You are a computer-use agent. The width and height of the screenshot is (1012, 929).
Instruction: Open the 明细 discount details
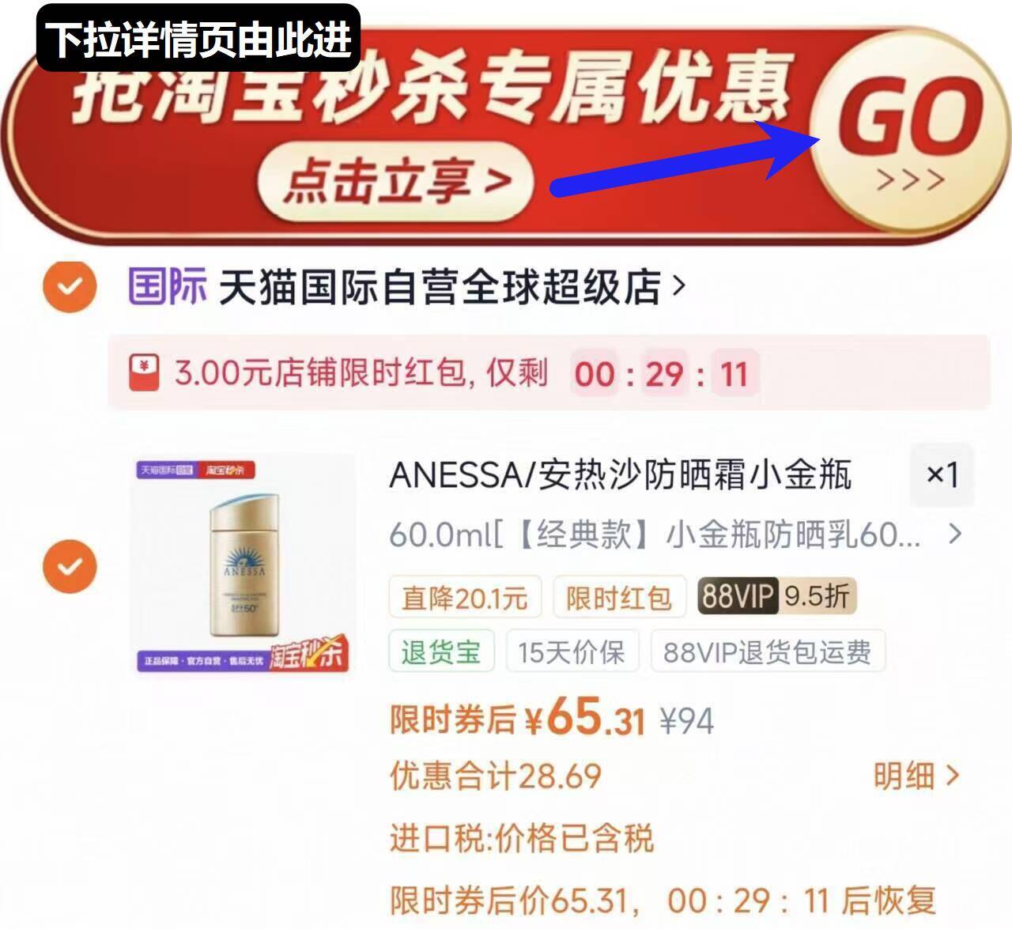(x=916, y=776)
